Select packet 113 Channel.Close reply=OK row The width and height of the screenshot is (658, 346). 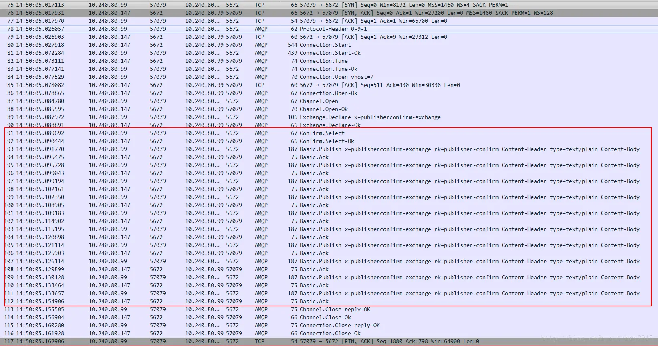coord(329,309)
